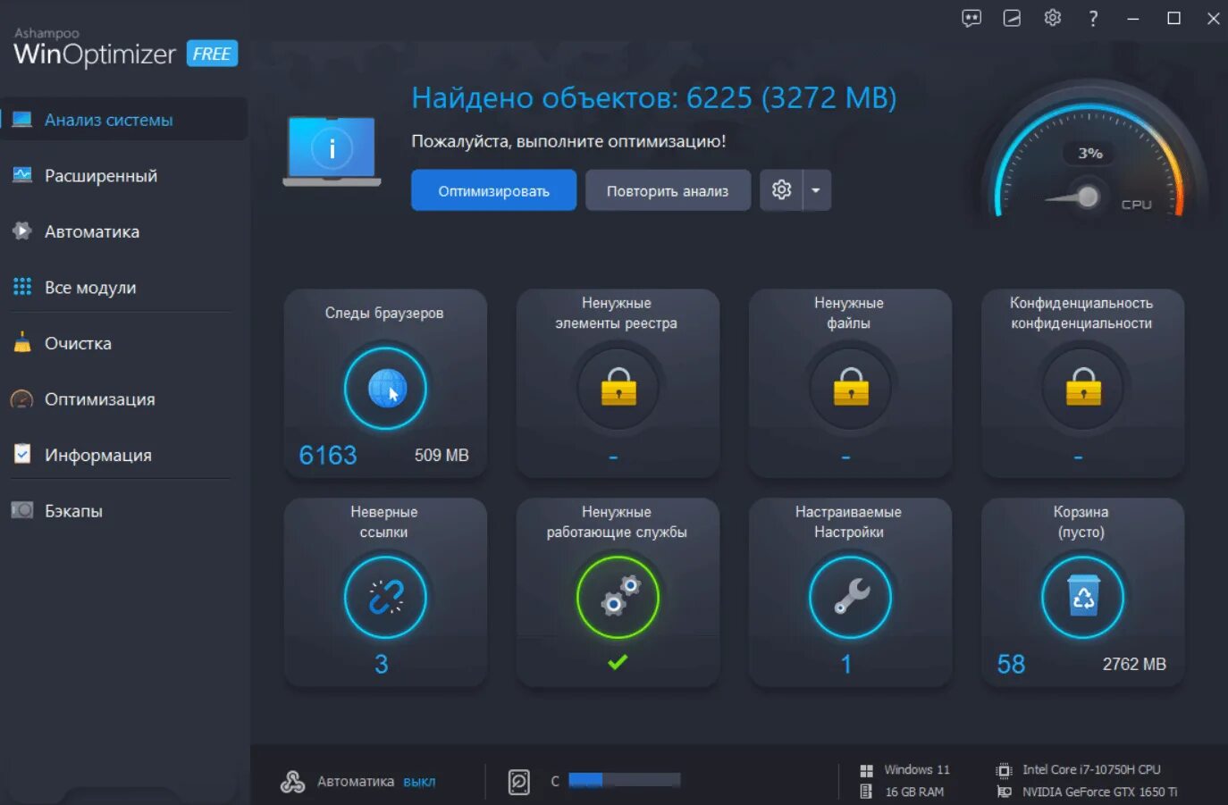This screenshot has width=1228, height=805.
Task: Click the 58 recycle bin item count
Action: (1011, 664)
